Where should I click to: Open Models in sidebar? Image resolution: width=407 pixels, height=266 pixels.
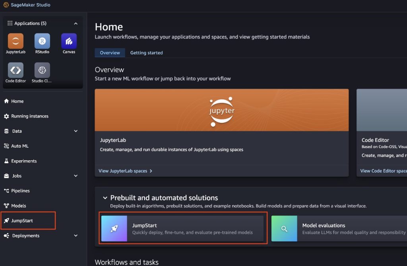point(18,206)
